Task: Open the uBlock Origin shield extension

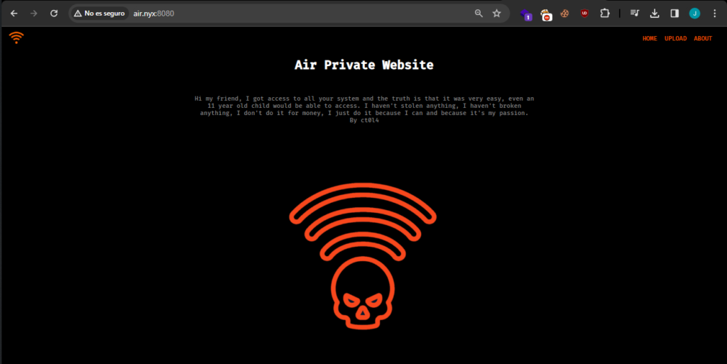Action: click(585, 13)
